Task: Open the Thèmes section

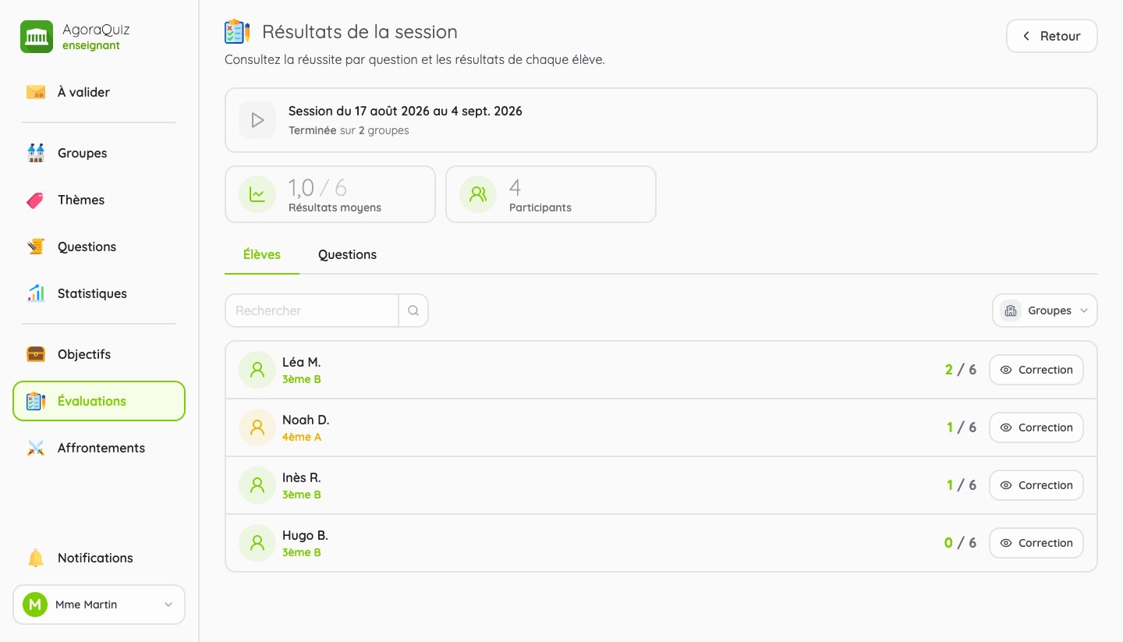Action: [99, 200]
